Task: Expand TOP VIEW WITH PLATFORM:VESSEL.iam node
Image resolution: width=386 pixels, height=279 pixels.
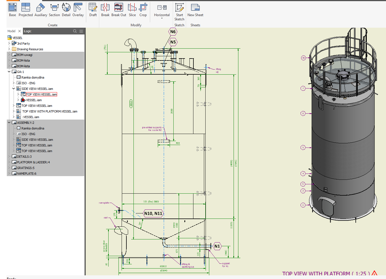Action: pyautogui.click(x=14, y=111)
